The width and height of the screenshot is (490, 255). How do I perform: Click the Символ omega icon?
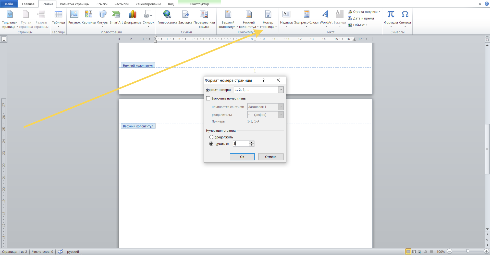pyautogui.click(x=405, y=15)
